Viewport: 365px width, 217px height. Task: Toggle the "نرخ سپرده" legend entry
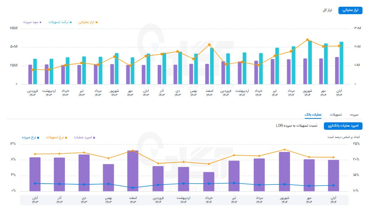coord(30,137)
